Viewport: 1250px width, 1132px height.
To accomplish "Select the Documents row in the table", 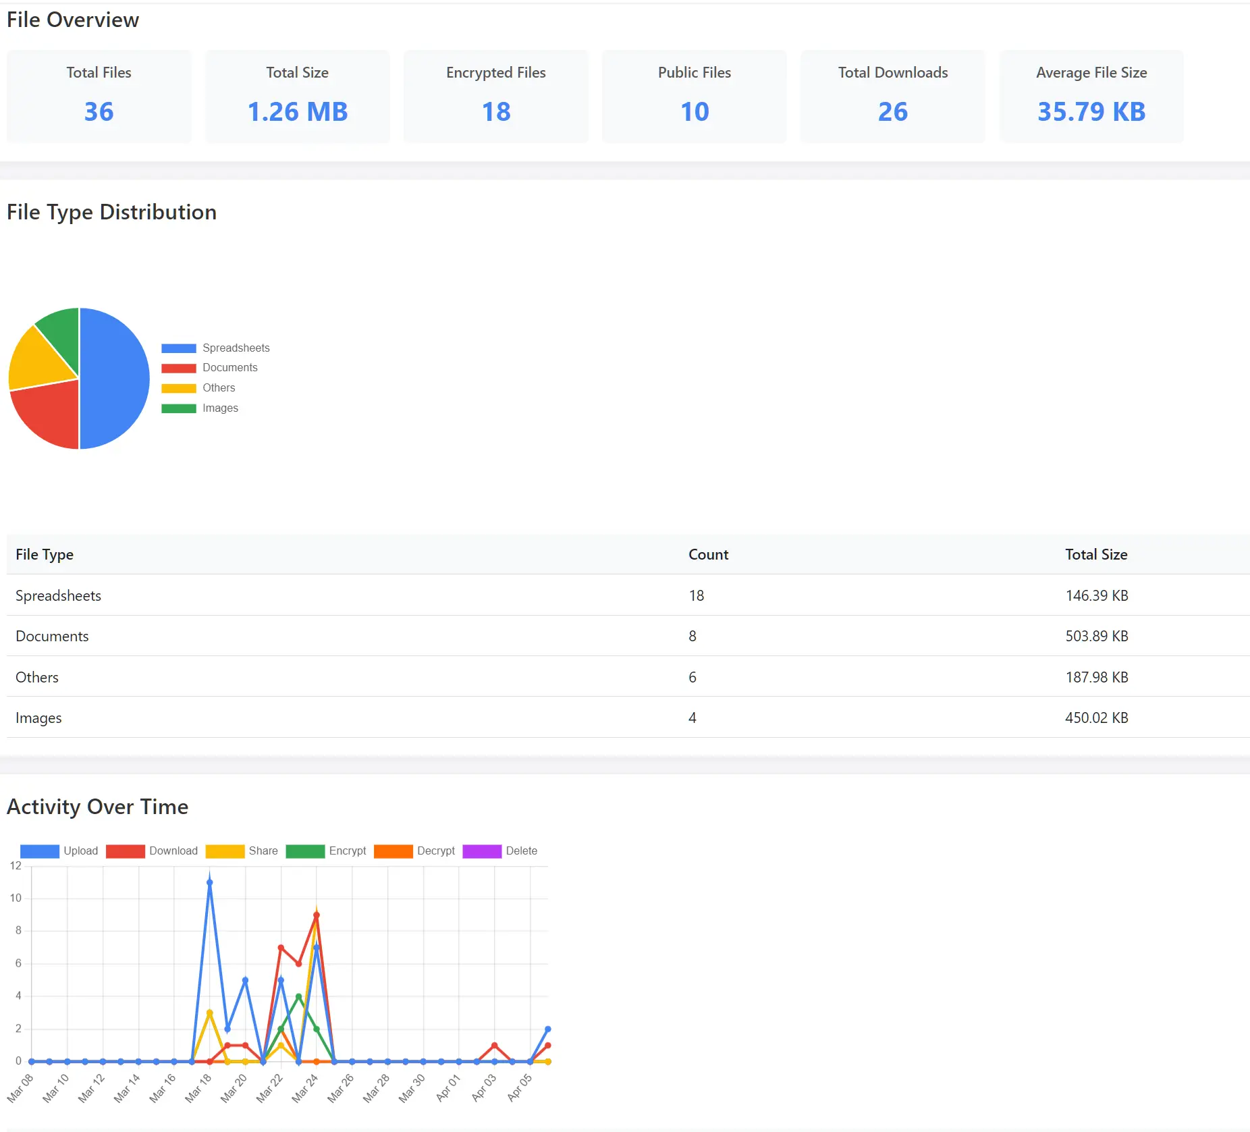I will coord(52,636).
